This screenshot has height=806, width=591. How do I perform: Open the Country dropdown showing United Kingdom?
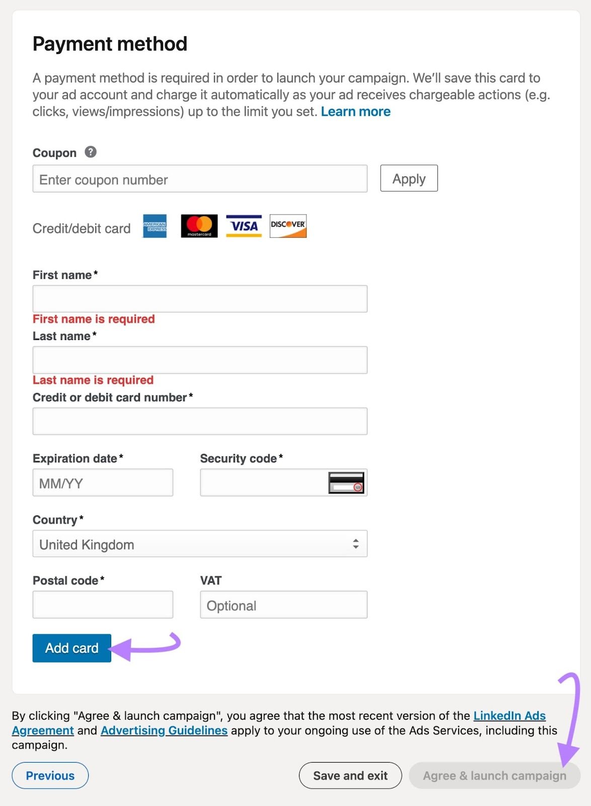pyautogui.click(x=200, y=544)
